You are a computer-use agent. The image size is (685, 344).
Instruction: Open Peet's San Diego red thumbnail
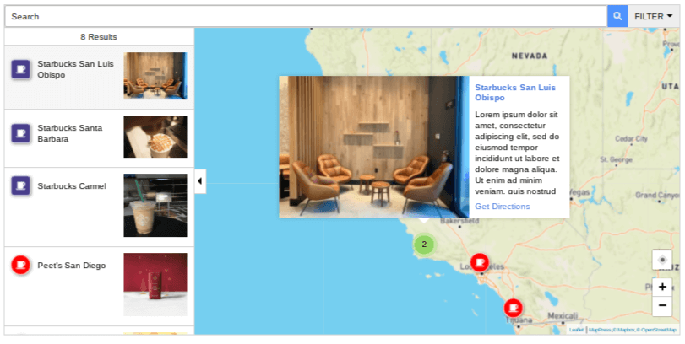point(155,284)
